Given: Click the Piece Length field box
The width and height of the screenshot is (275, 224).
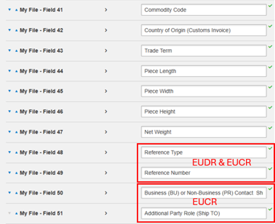Looking at the screenshot, I should 204,71.
